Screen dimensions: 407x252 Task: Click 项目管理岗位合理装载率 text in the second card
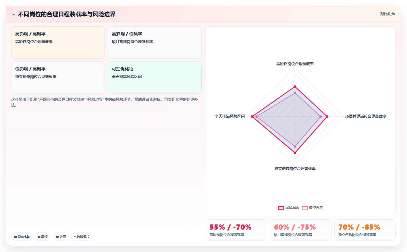pos(132,42)
